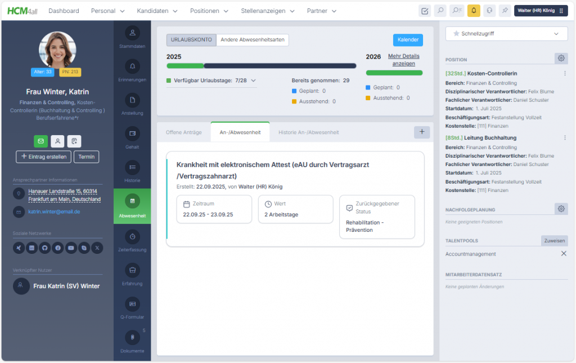Switch to Andere Abwesenheitsarten view
576x363 pixels.
pyautogui.click(x=252, y=40)
